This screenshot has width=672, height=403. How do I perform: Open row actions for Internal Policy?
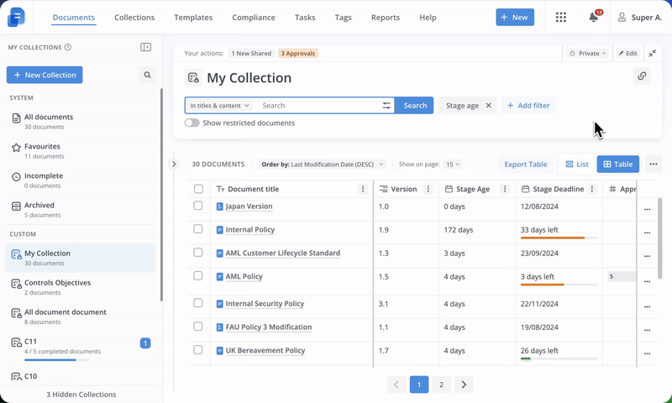point(647,233)
